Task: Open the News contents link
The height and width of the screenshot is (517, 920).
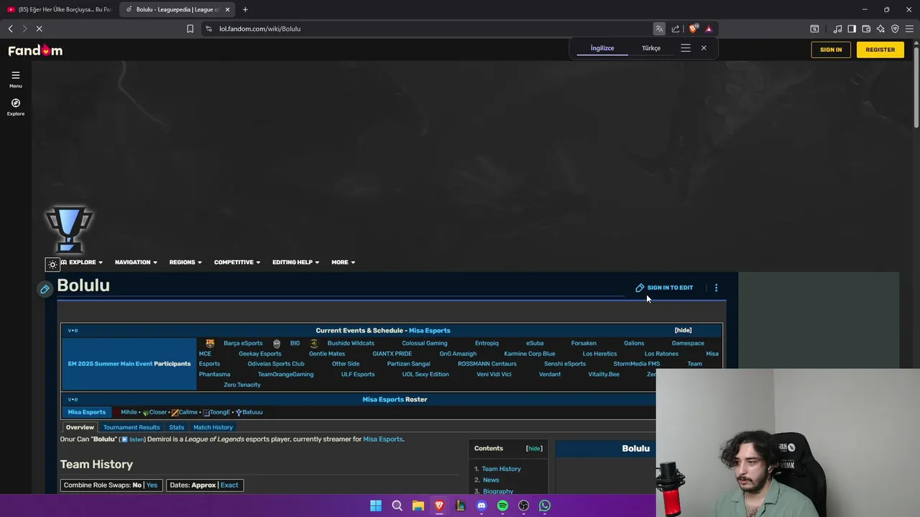Action: (x=491, y=480)
